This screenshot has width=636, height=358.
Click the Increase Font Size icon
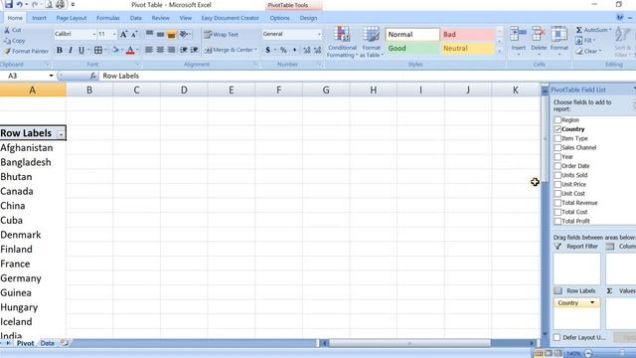(123, 34)
